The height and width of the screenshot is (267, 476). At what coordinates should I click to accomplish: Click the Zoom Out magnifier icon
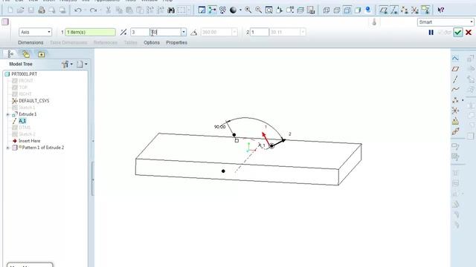coord(258,10)
